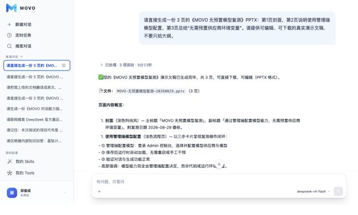Click the 我的配置 section label
358x215 pixels.
pyautogui.click(x=12, y=152)
